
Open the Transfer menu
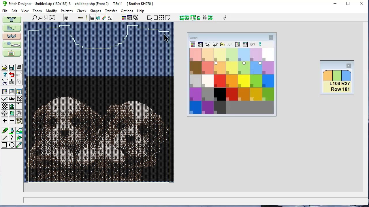[x=111, y=11]
